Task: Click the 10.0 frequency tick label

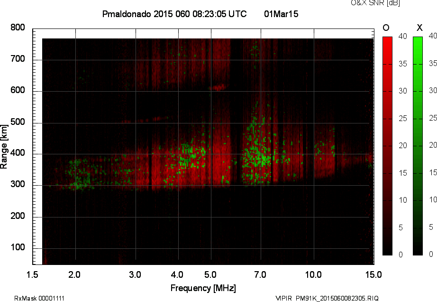Action: click(x=313, y=274)
